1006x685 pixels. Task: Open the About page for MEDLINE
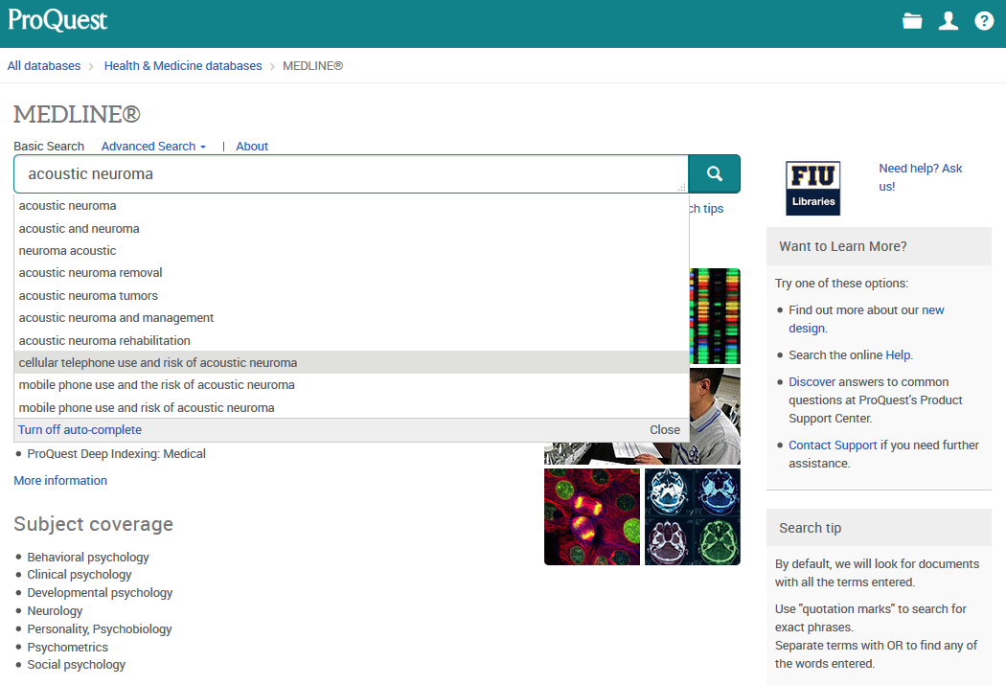click(x=251, y=146)
